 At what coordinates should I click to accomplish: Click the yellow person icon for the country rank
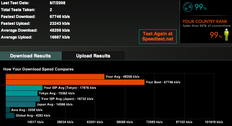tap(226, 35)
